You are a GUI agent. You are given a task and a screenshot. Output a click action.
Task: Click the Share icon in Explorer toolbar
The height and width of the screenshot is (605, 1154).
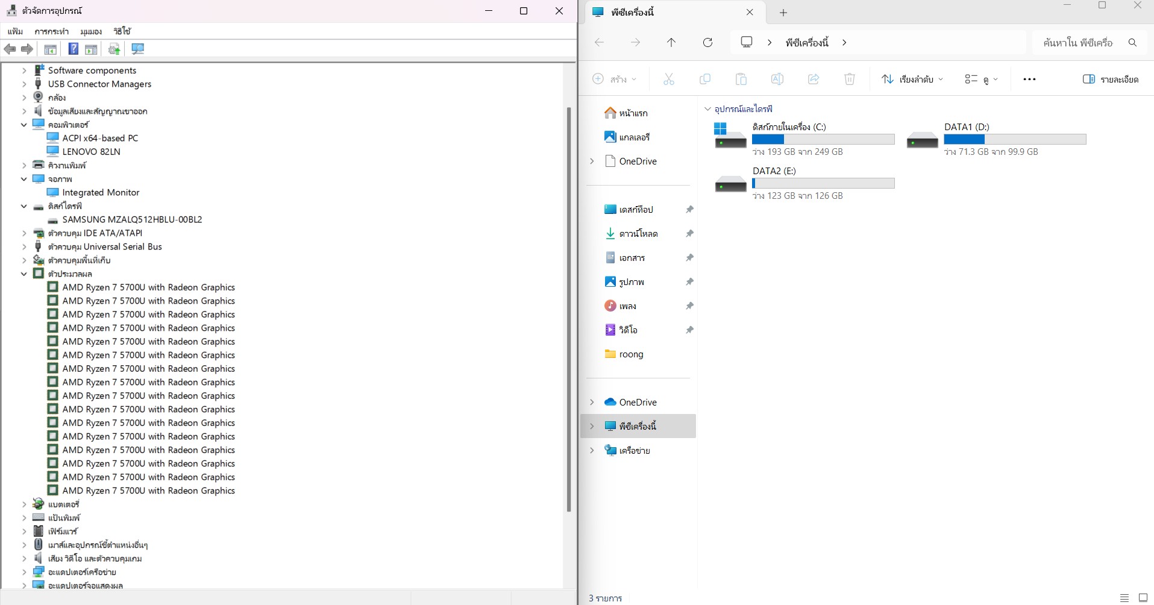[x=813, y=79]
